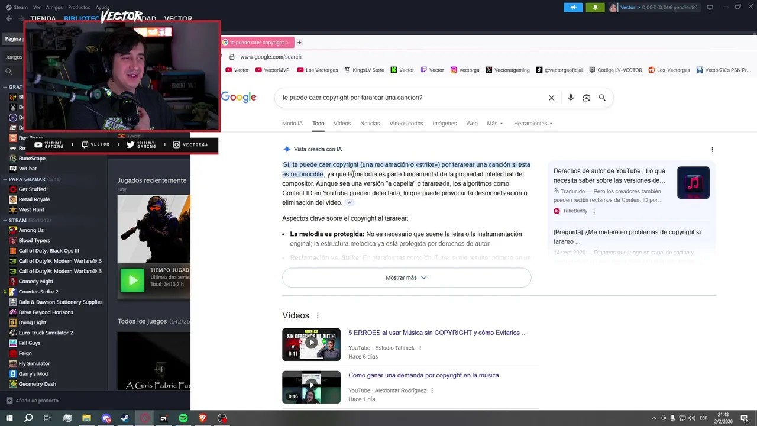Switch to Modo IA tab
The width and height of the screenshot is (757, 426).
point(292,124)
